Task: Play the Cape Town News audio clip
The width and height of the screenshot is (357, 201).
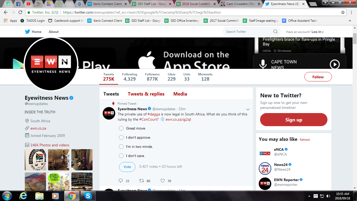Action: click(335, 64)
